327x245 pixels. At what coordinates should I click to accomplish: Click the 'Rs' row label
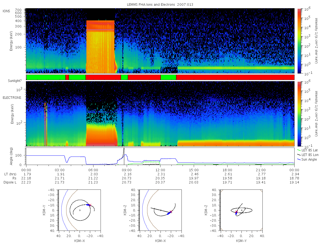14,178
